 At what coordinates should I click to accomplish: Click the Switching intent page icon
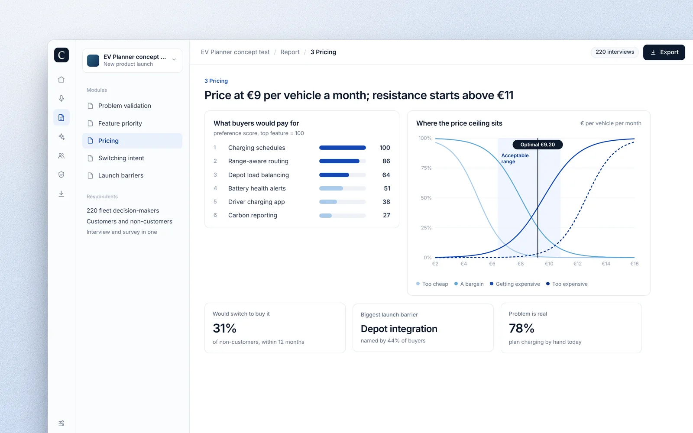[x=91, y=158]
